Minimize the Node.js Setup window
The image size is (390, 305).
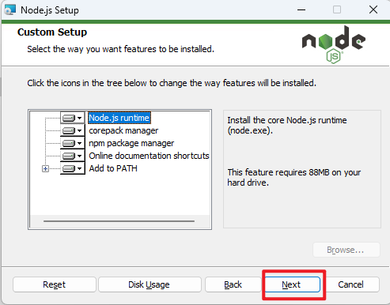(301, 10)
